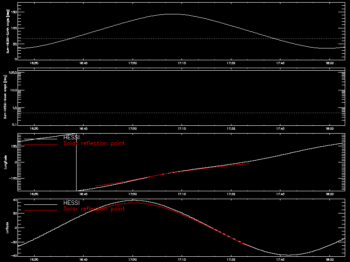Select HESSI legend text in Latitude plot
The image size is (350, 262).
(71, 203)
